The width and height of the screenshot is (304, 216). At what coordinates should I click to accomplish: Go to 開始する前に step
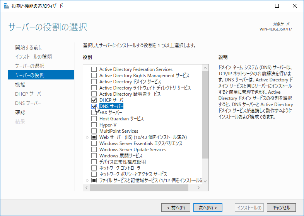coord(29,47)
